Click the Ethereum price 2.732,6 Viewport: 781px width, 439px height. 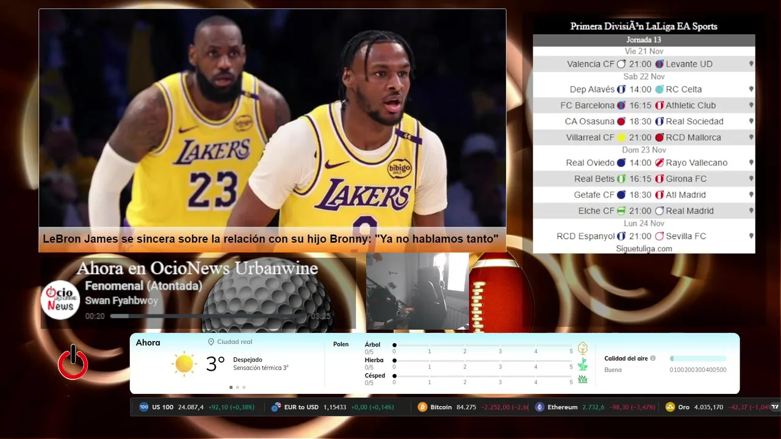593,407
